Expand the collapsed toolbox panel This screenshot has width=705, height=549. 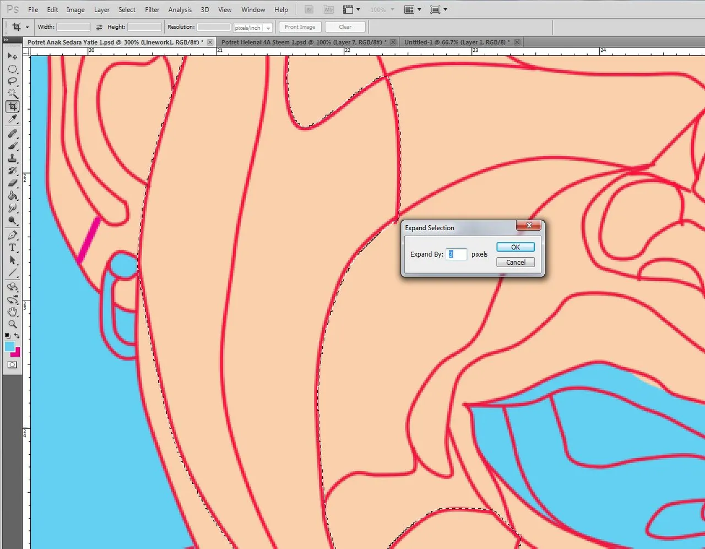(7, 40)
